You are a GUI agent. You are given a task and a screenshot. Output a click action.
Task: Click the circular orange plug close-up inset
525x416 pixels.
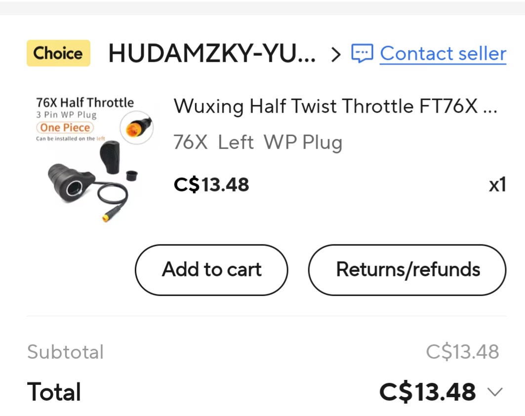[x=137, y=128]
